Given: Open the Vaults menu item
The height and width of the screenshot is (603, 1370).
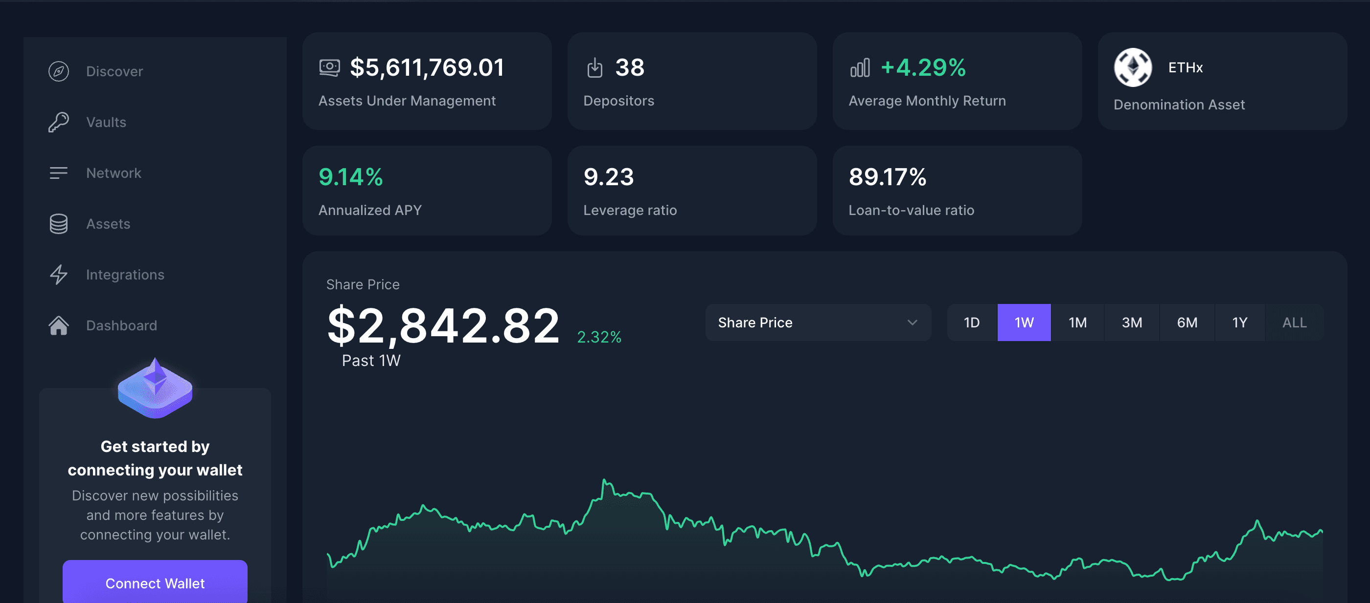Looking at the screenshot, I should pyautogui.click(x=106, y=122).
